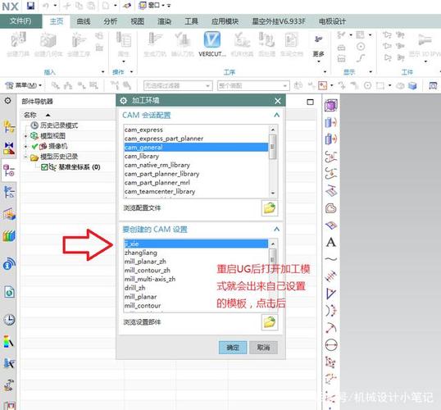Click the Constraint Navigator sidebar icon
Screen dimensions: 441x410
[9, 148]
